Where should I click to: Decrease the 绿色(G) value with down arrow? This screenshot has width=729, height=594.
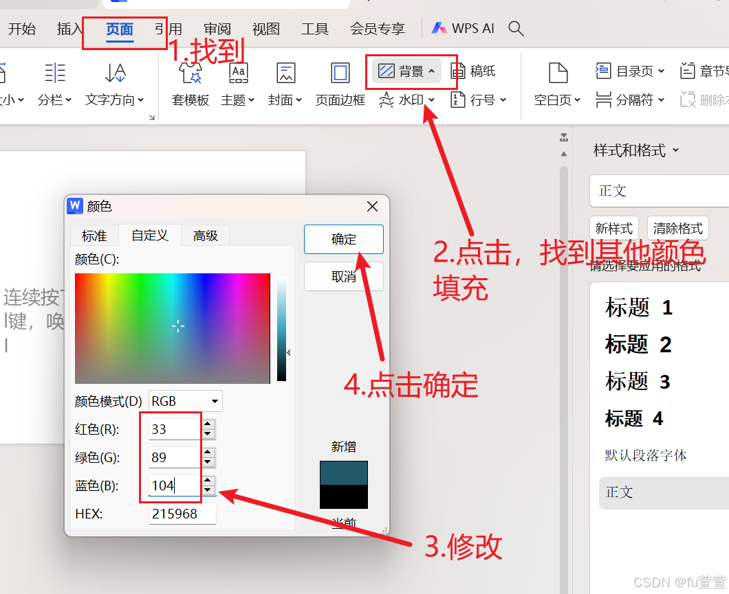[x=208, y=463]
